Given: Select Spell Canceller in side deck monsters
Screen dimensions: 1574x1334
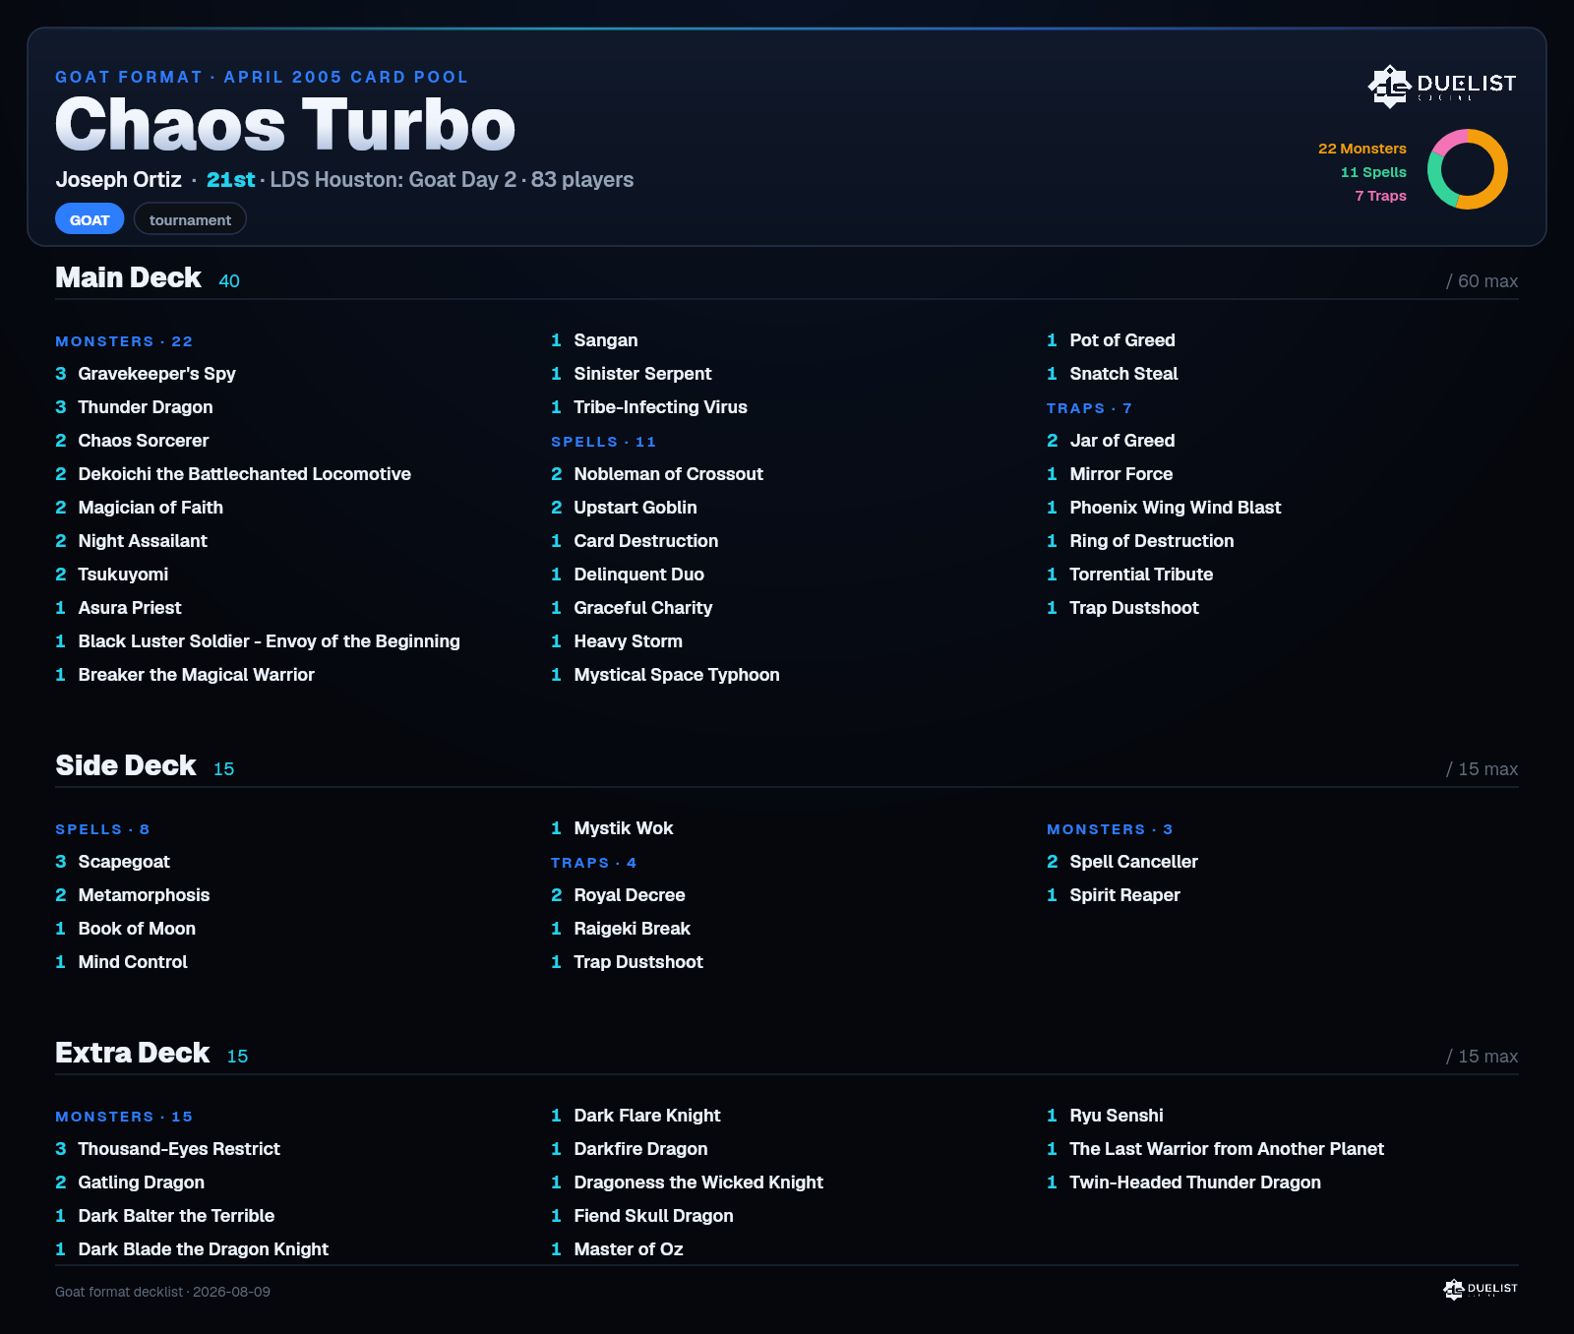Looking at the screenshot, I should click(1122, 862).
